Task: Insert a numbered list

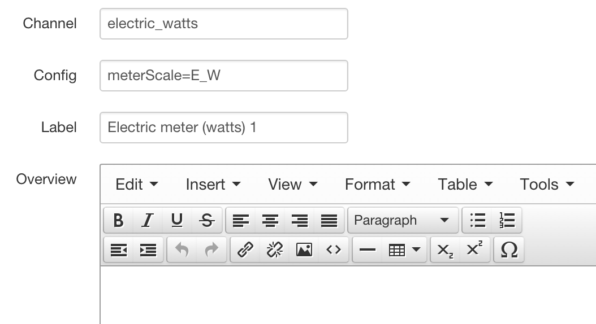Action: point(507,220)
